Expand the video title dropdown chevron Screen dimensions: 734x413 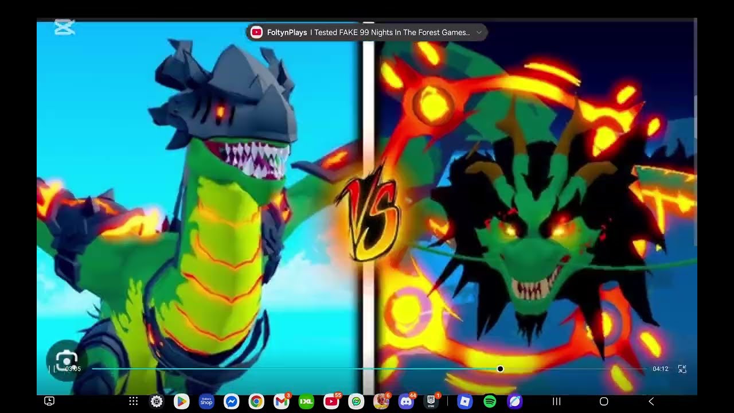point(479,33)
